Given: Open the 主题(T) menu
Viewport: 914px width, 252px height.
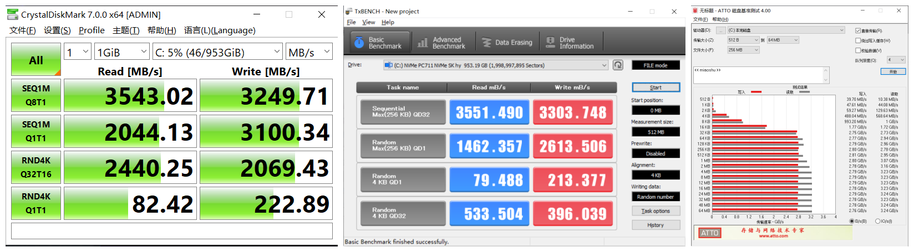Looking at the screenshot, I should 126,30.
